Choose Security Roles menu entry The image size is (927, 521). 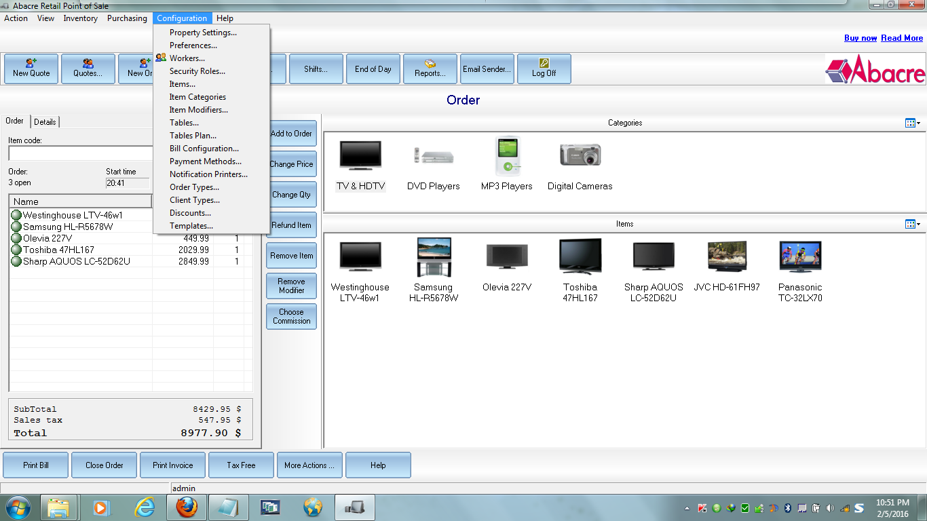pos(212,71)
